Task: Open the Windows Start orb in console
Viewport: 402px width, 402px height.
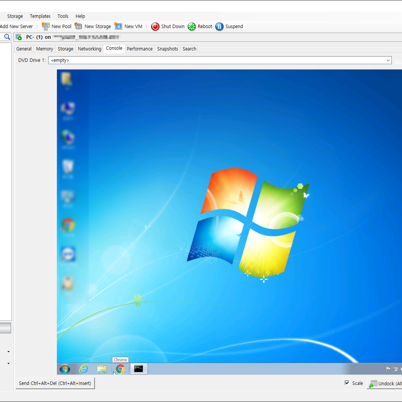Action: (65, 369)
